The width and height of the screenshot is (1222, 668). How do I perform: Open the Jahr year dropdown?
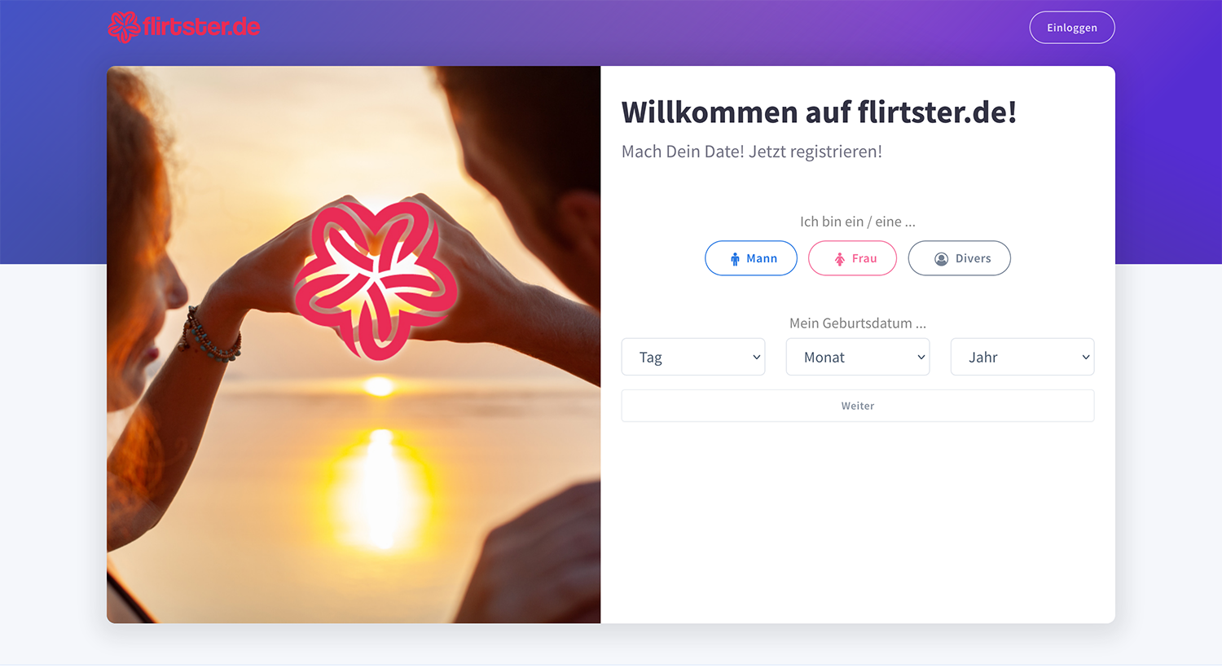tap(1022, 357)
